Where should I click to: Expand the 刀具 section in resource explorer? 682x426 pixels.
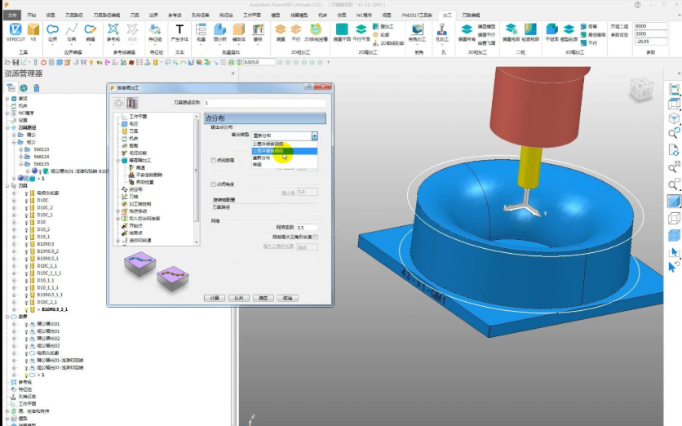(8, 186)
